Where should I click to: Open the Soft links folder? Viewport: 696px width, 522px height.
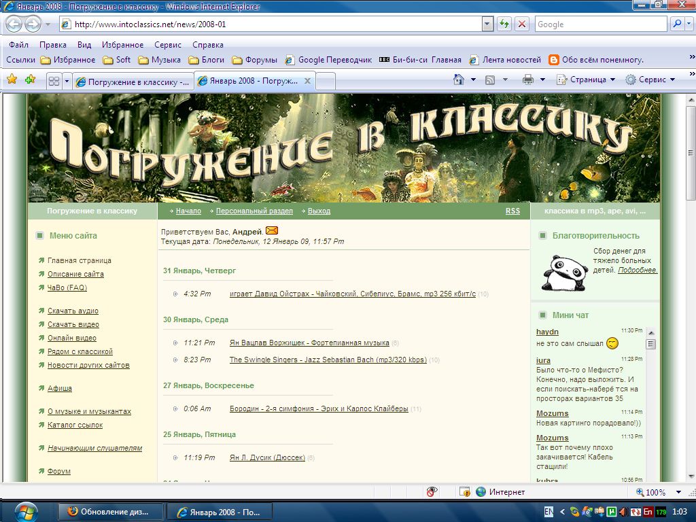tap(117, 60)
